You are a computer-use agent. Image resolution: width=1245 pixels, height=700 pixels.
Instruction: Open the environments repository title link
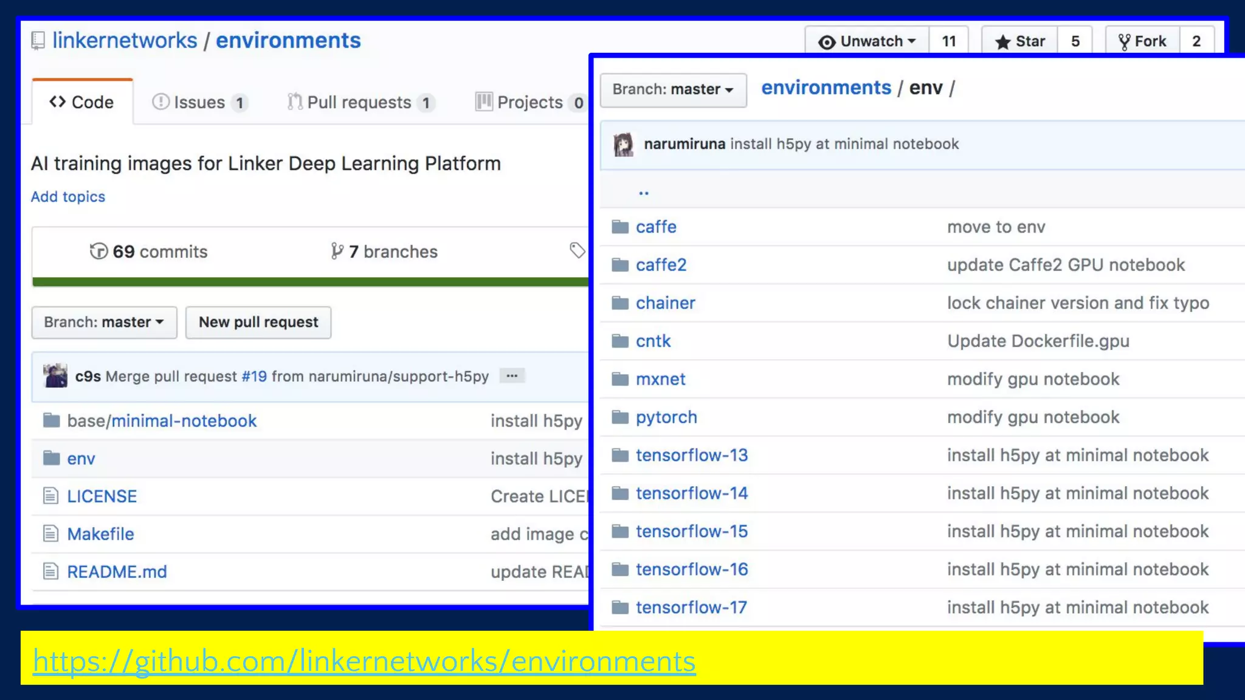(x=288, y=40)
